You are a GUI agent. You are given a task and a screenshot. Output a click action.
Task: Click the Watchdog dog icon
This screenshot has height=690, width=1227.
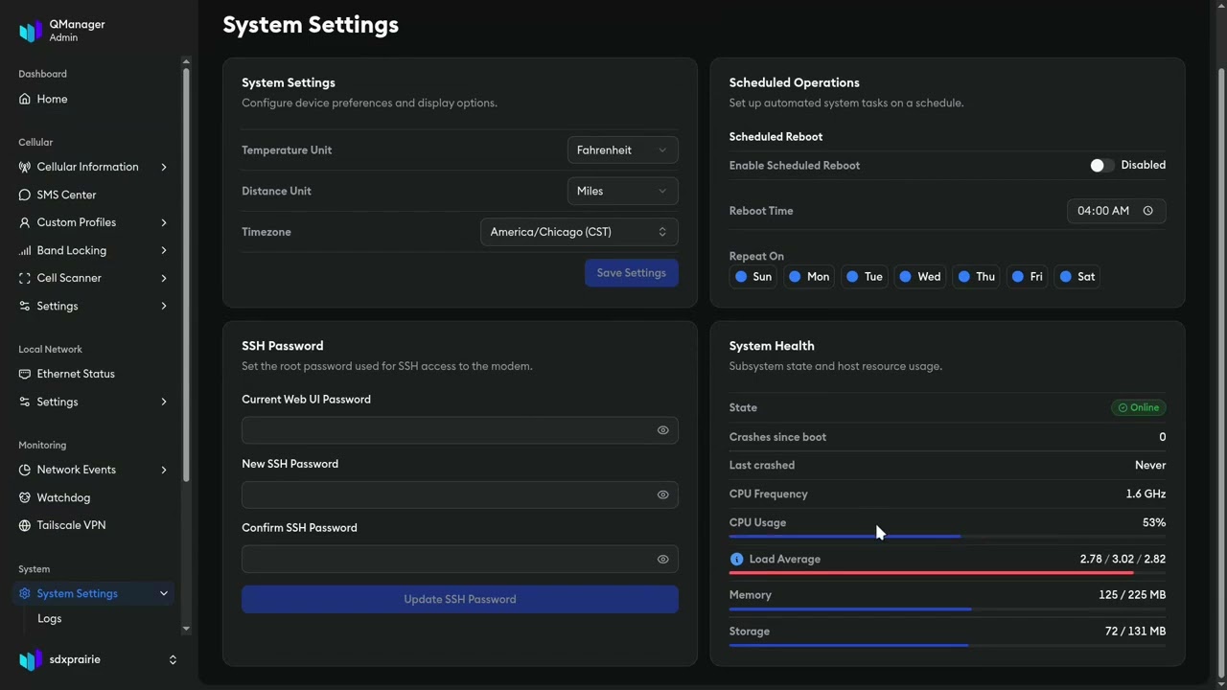[x=25, y=497]
